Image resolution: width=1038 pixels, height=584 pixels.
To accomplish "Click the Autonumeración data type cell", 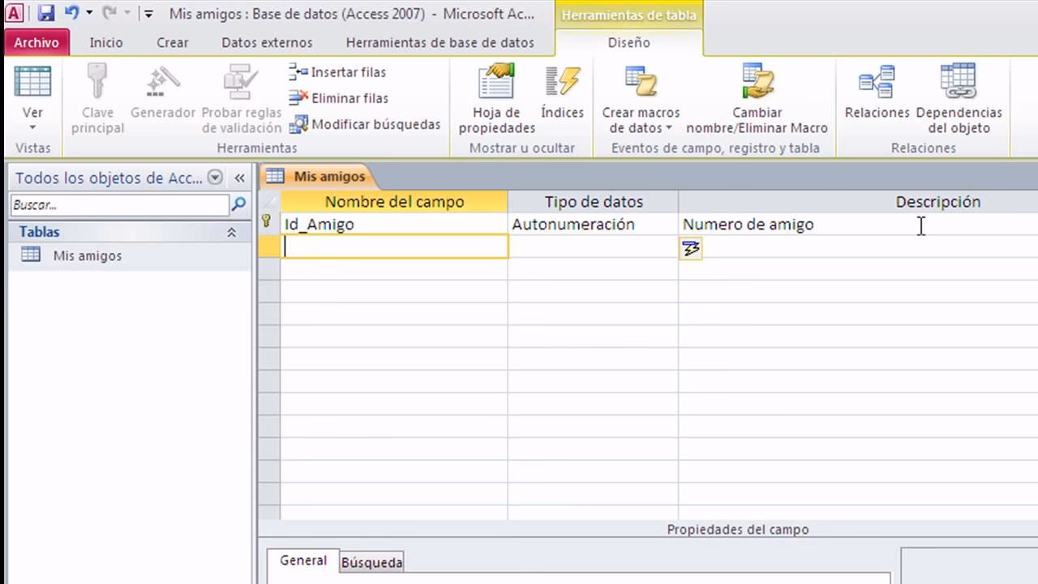I will pyautogui.click(x=594, y=225).
